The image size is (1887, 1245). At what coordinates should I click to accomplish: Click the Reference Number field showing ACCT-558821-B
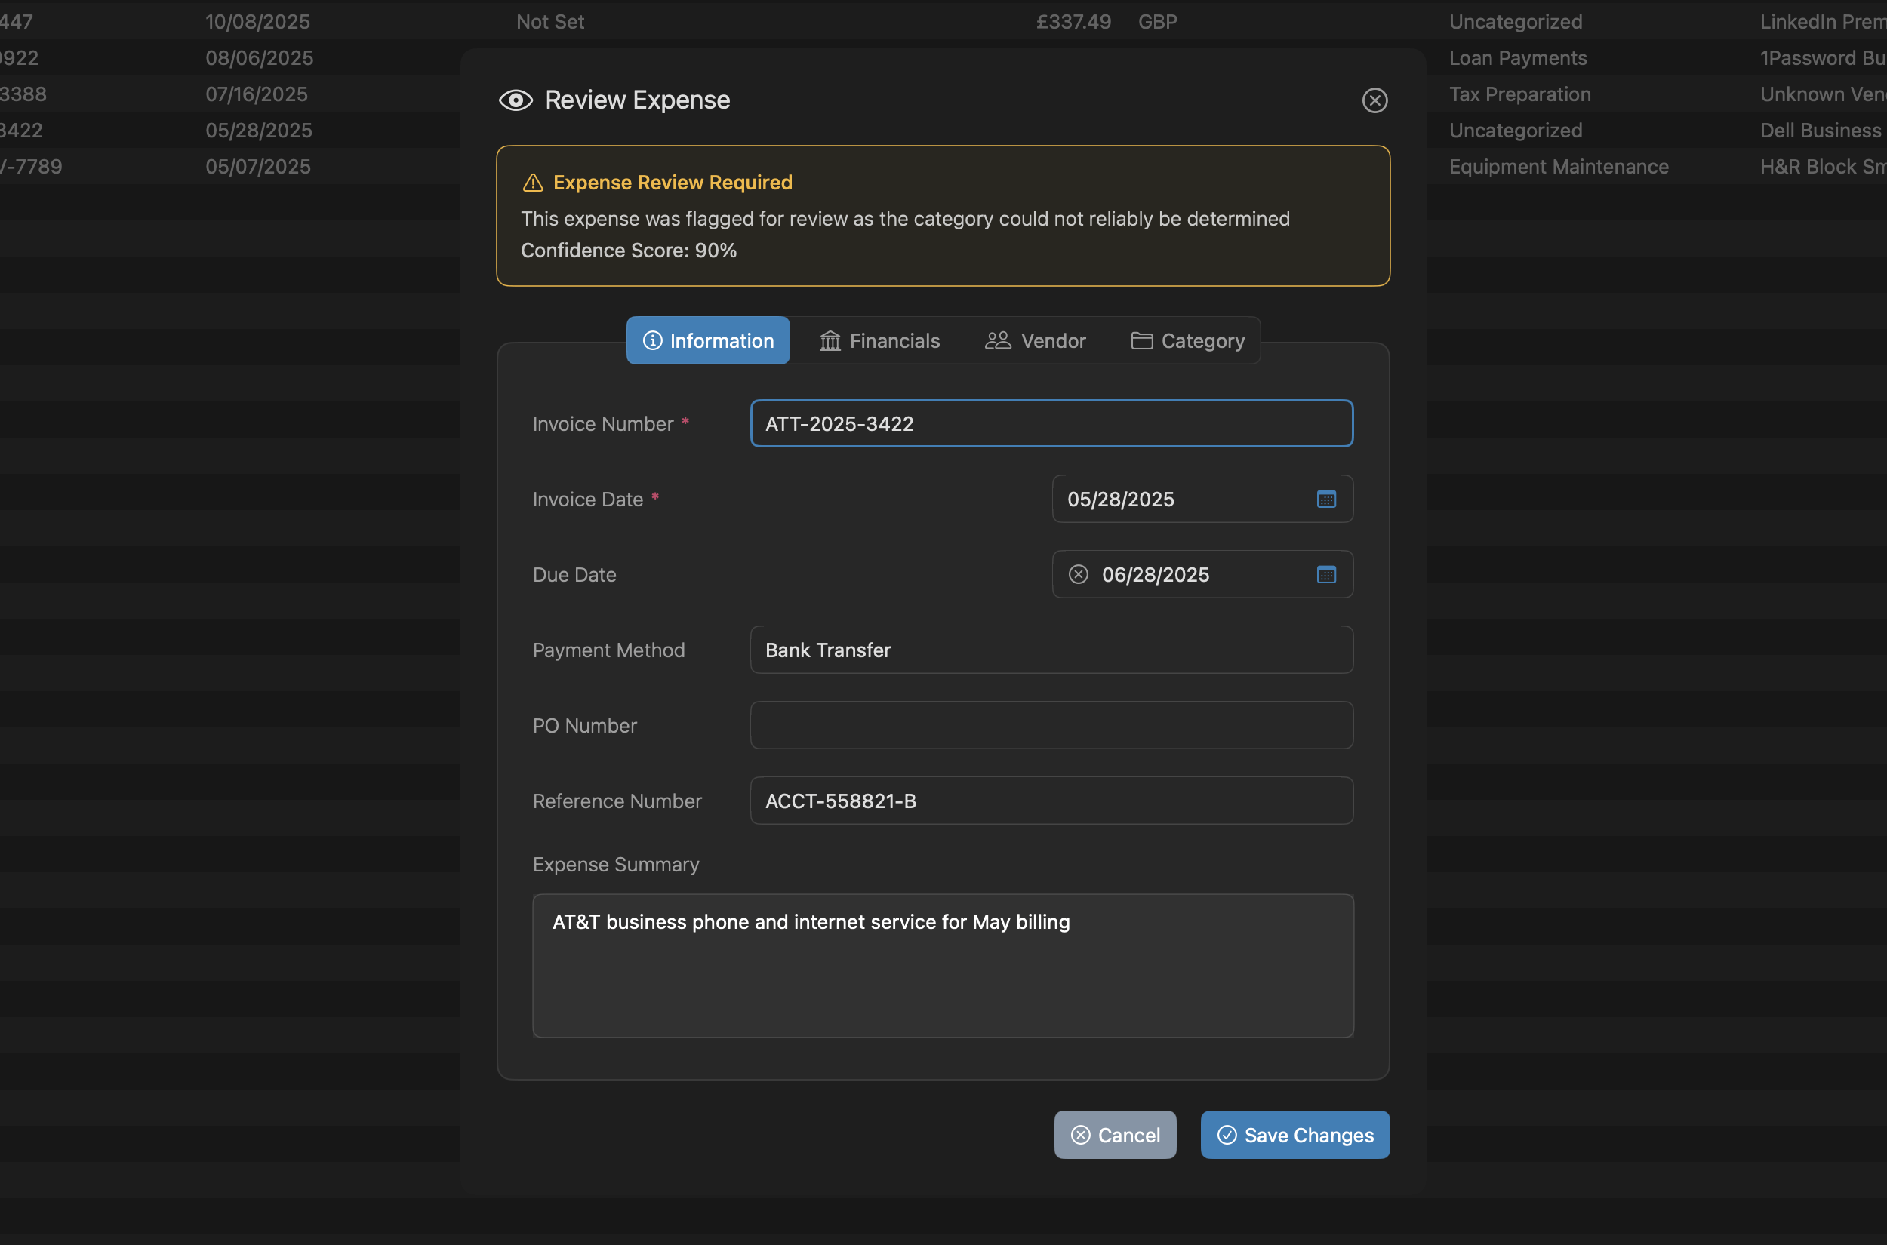tap(1050, 801)
